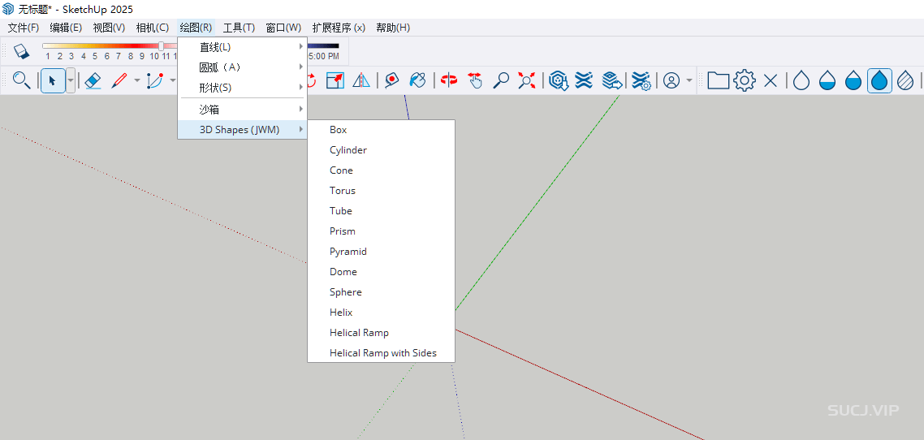
Task: Choose the Pan hand tool
Action: pos(474,80)
